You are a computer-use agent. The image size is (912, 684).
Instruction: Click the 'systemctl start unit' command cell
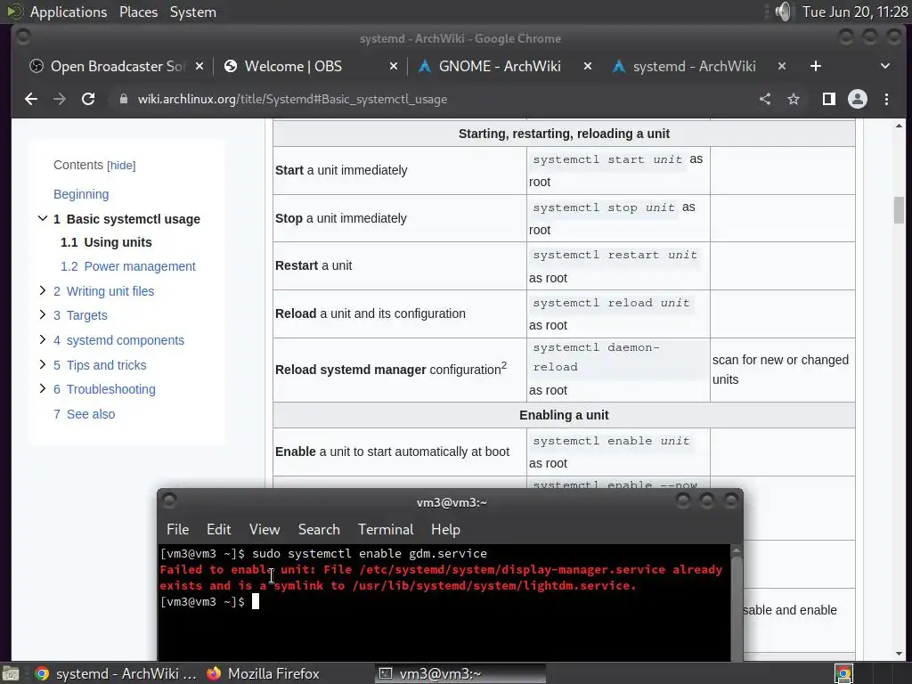click(618, 170)
